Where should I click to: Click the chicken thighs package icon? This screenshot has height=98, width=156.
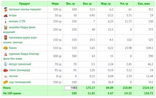pos(5,54)
